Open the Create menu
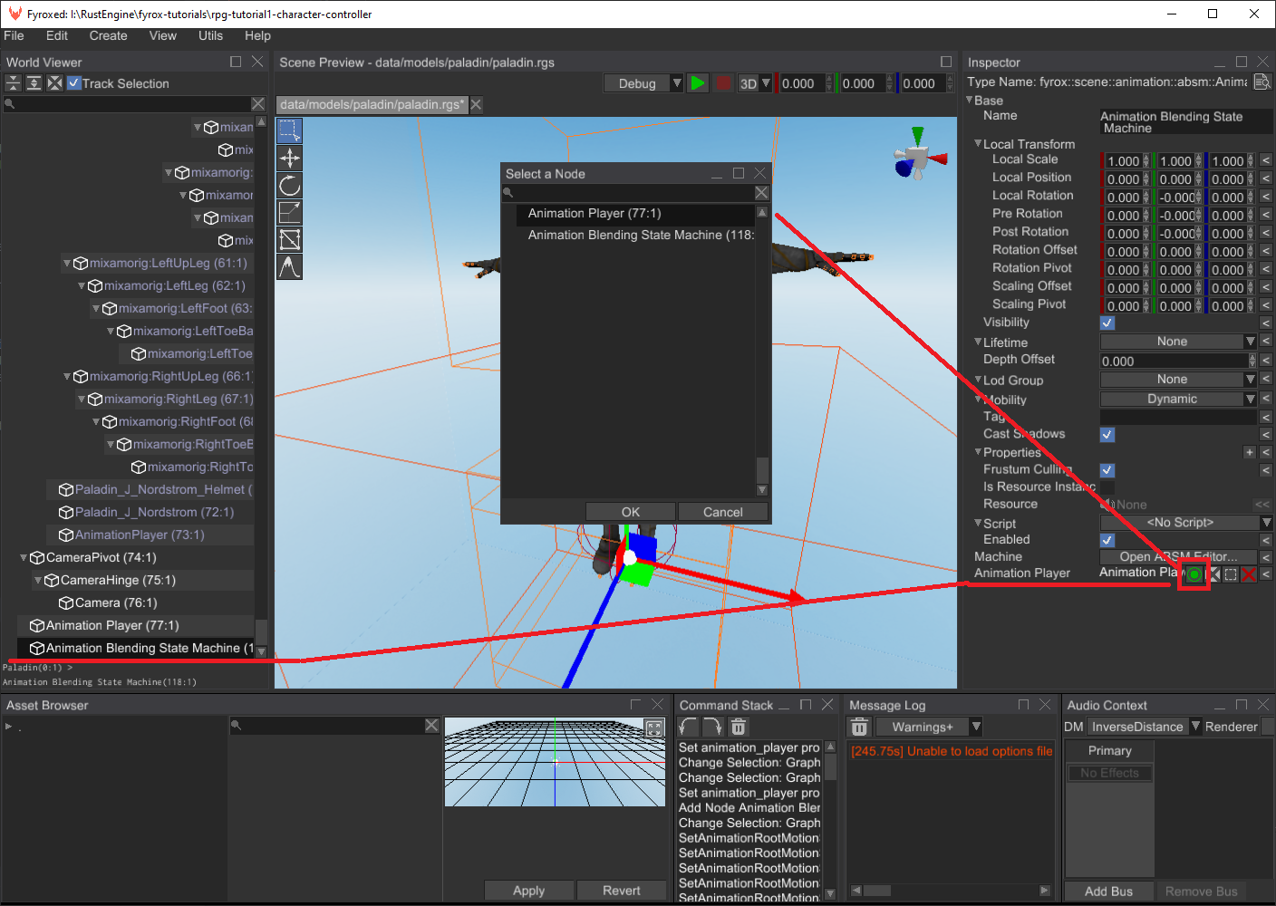This screenshot has width=1276, height=906. 108,35
